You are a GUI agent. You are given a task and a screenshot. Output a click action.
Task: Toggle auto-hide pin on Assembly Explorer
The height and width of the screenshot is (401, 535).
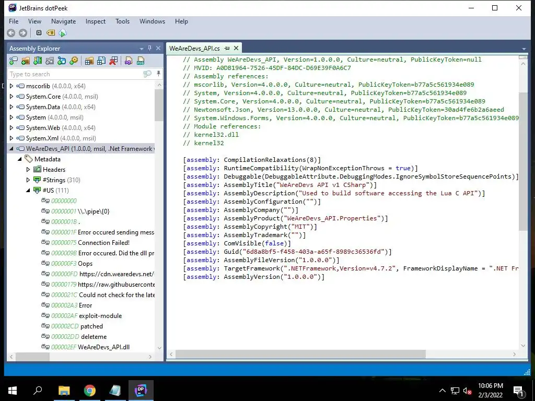(149, 48)
